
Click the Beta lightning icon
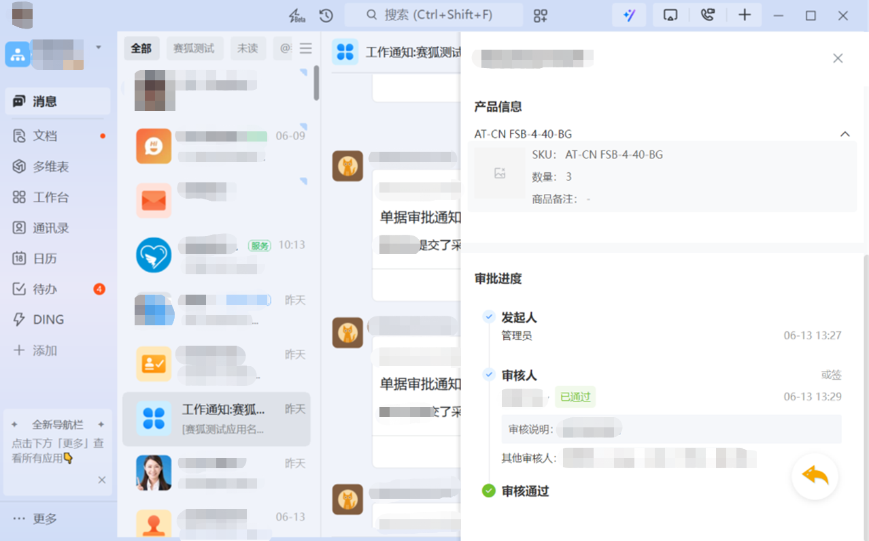(296, 15)
